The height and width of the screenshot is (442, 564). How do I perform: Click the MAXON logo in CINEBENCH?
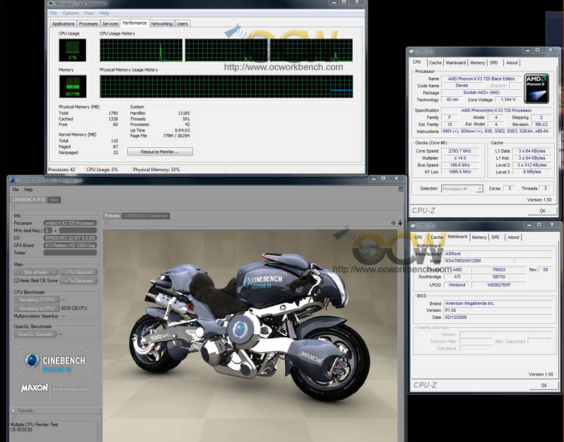34,388
